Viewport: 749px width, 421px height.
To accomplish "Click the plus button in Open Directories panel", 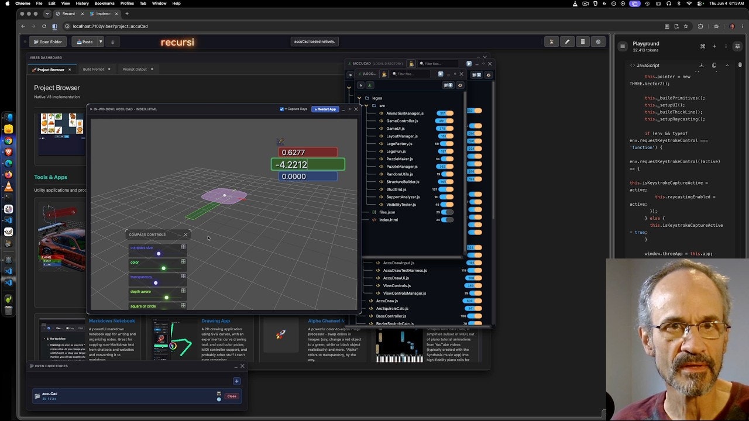I will click(236, 381).
